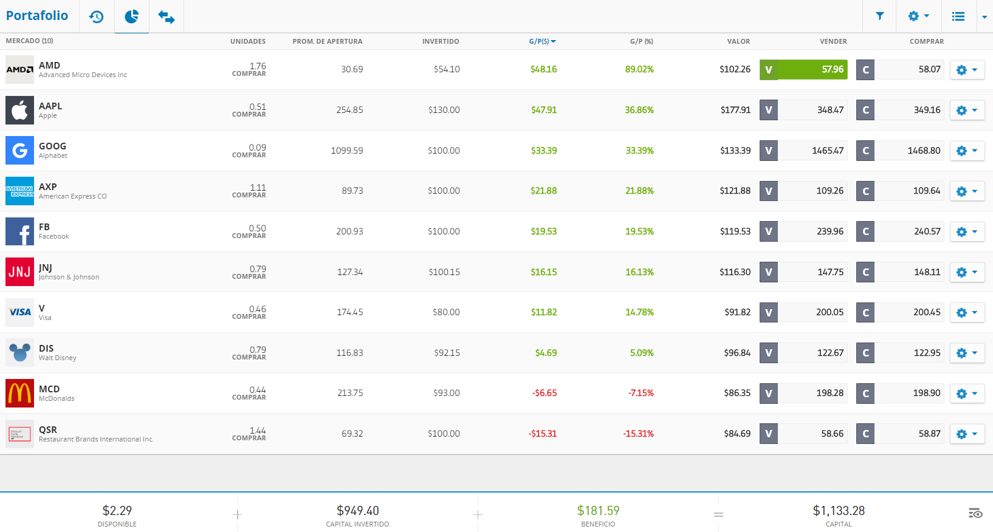
Task: Sort by PROM. DE APERTURA column
Action: 328,41
